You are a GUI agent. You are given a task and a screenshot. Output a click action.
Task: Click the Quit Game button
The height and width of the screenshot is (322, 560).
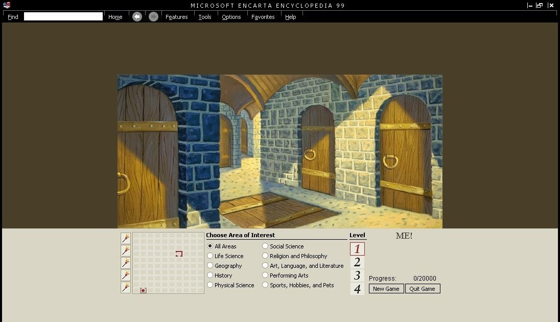423,289
